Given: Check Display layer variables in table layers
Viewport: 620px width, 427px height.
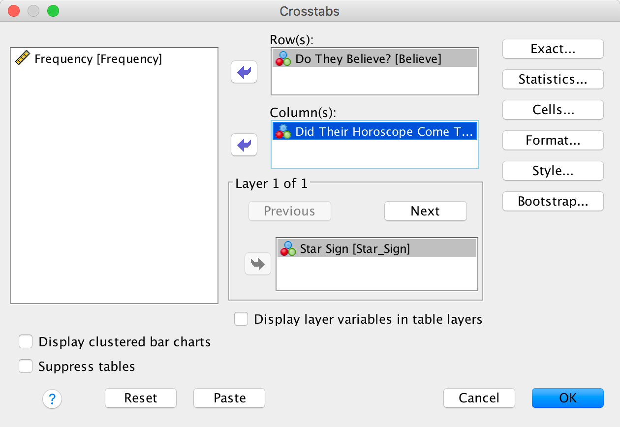Looking at the screenshot, I should [x=241, y=319].
